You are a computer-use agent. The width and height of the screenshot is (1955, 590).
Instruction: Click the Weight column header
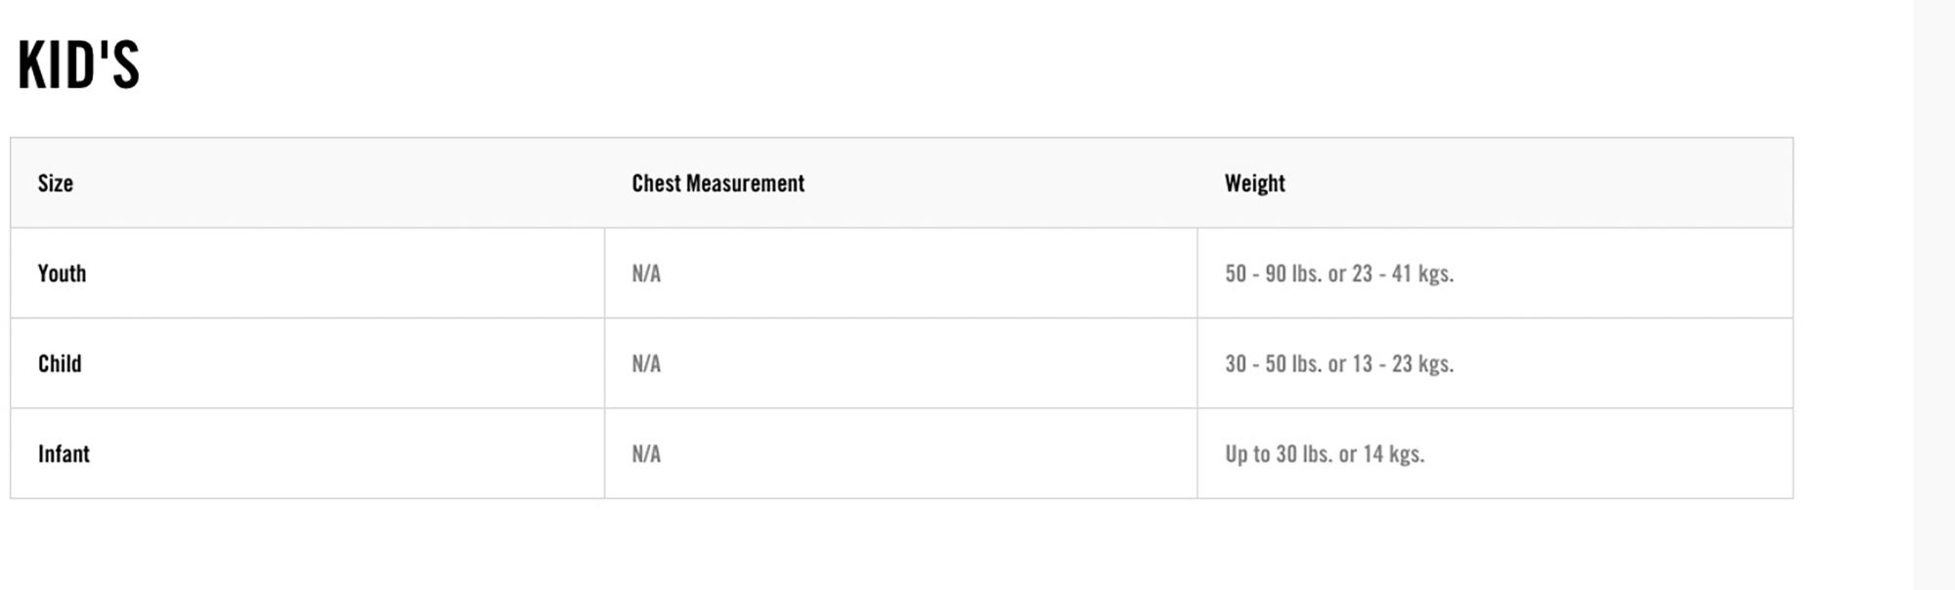1254,184
